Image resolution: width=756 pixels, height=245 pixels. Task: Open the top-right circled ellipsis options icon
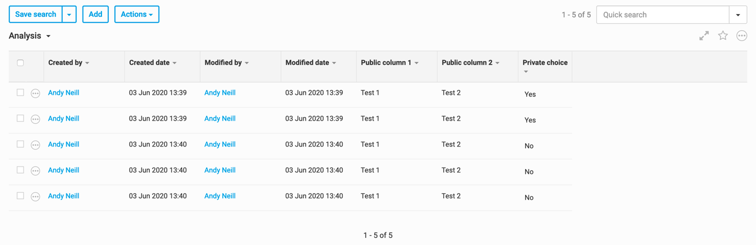click(x=742, y=36)
